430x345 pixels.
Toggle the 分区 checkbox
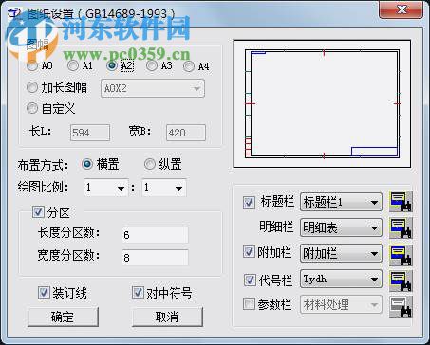click(x=38, y=212)
